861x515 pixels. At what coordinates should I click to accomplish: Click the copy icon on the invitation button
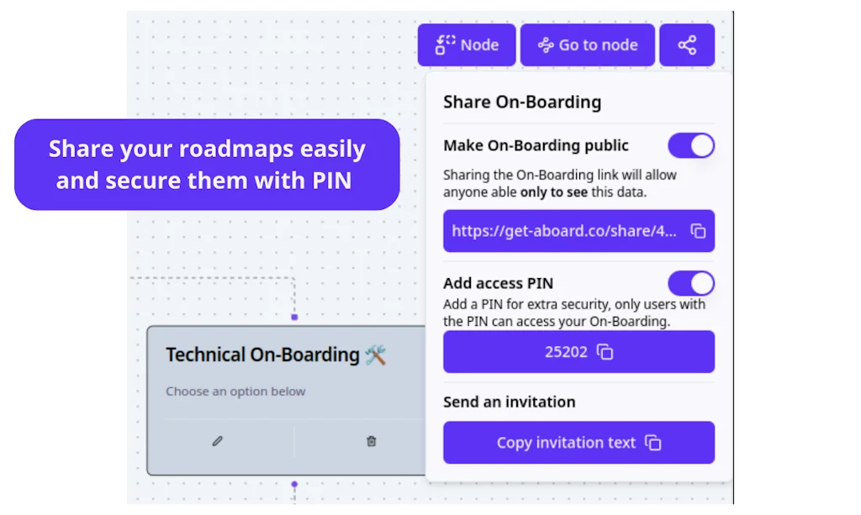coord(652,443)
